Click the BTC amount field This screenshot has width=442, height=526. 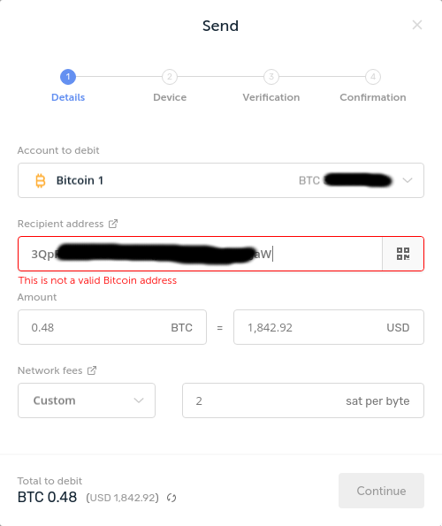pos(112,327)
